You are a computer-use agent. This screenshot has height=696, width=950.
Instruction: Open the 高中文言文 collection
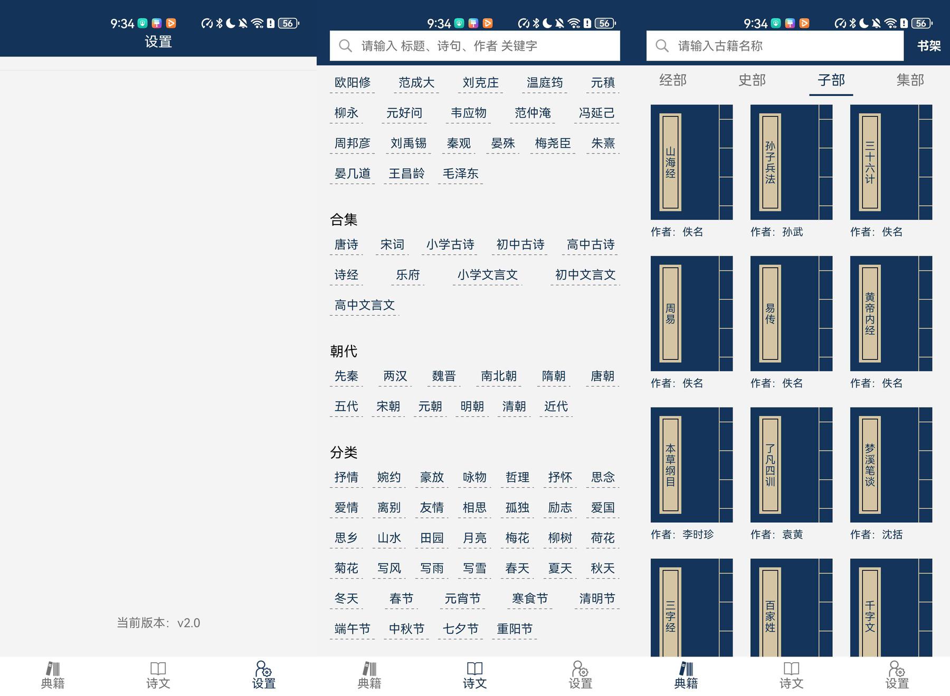[x=365, y=305]
